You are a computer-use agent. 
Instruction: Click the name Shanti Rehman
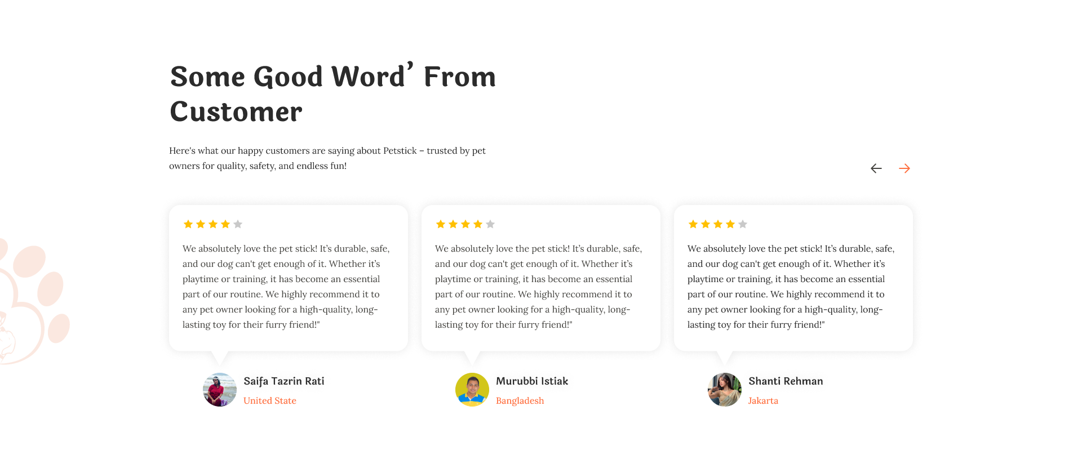[786, 381]
